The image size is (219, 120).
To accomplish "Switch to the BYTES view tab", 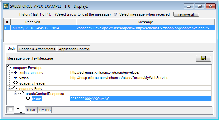I will 45,110.
